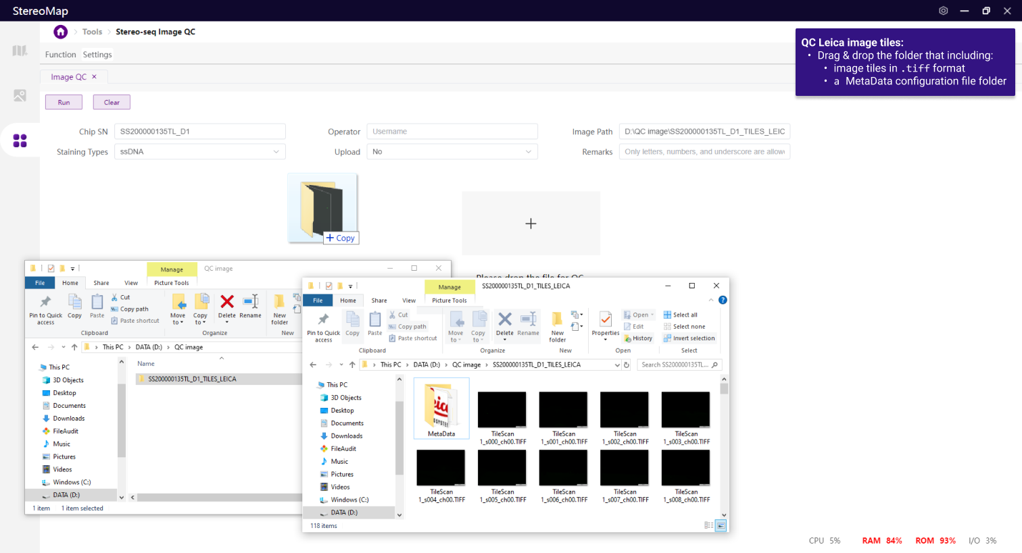Switch to large icons view in Explorer
Screen dimensions: 1022x553
721,525
